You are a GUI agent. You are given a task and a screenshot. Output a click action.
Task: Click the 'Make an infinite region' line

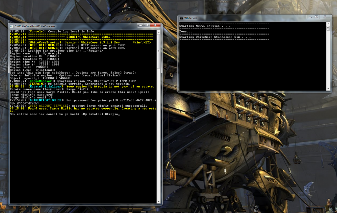[65, 75]
